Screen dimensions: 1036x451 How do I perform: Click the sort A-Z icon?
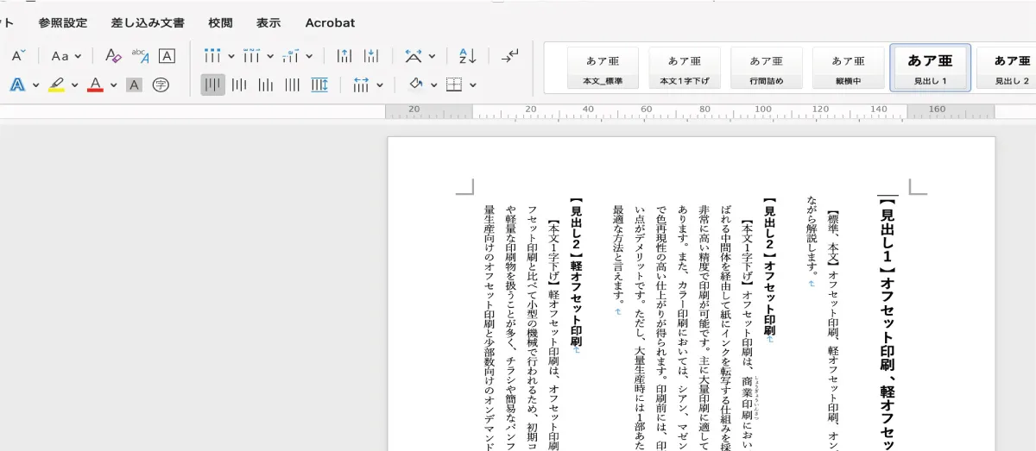tap(467, 56)
